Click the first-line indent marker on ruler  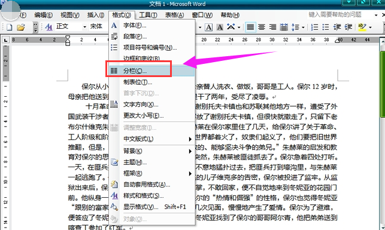(68, 38)
